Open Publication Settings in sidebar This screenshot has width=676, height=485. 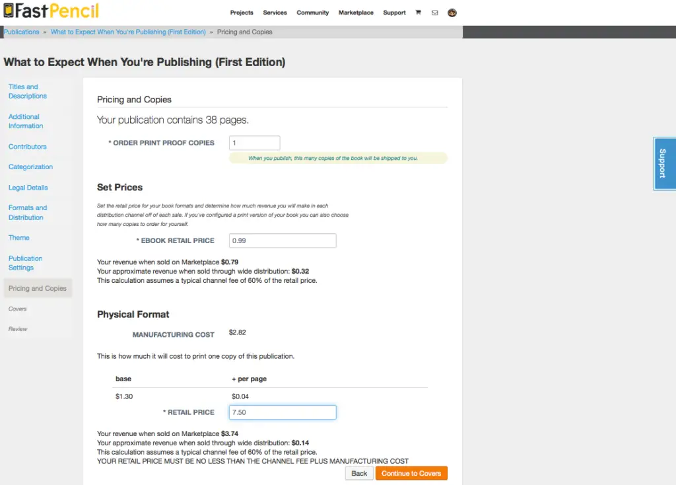[26, 263]
